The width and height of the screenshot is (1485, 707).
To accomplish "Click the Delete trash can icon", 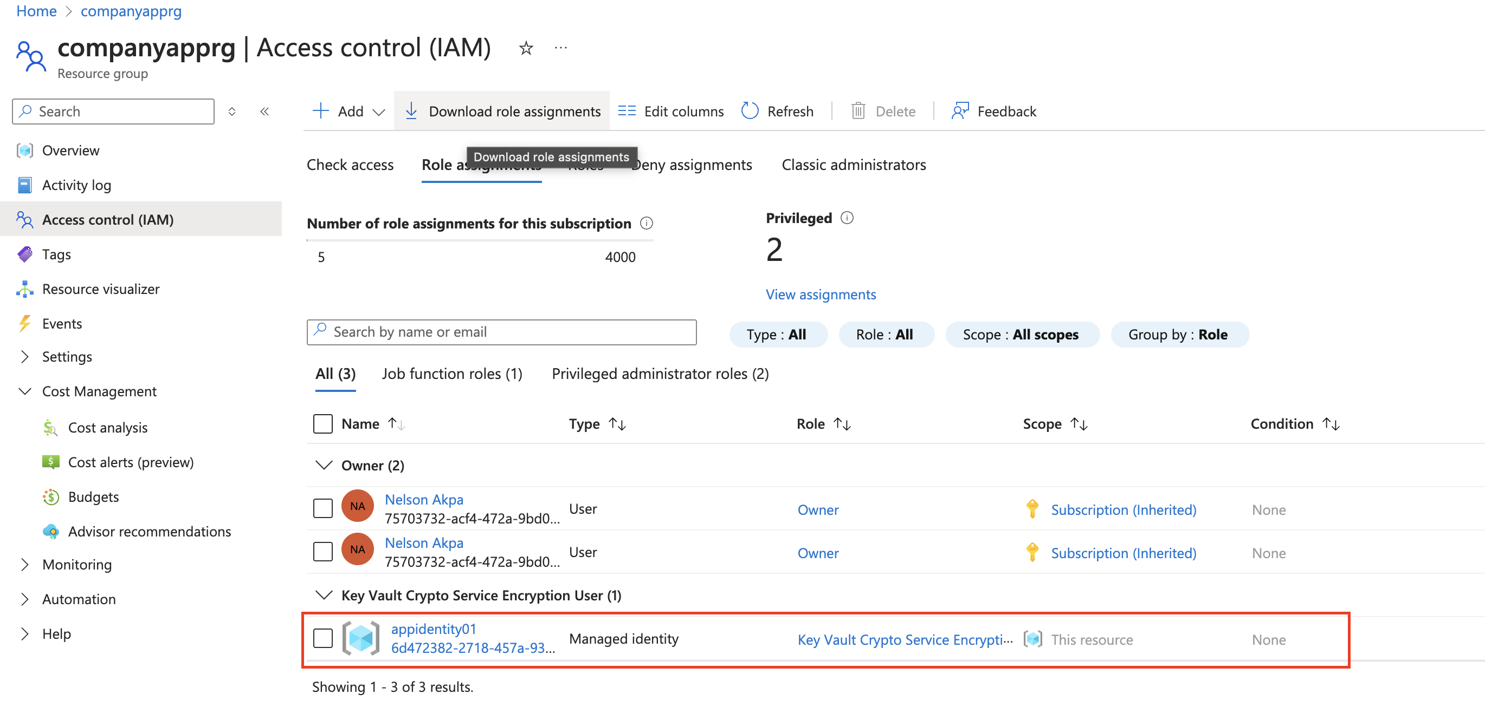I will click(x=858, y=111).
